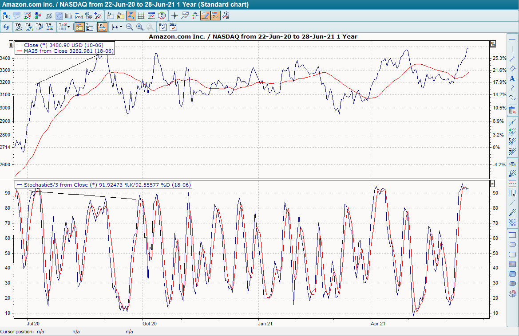Refresh chart data with the blue arrows icon
Screen dimensions: 519x336
[6, 27]
